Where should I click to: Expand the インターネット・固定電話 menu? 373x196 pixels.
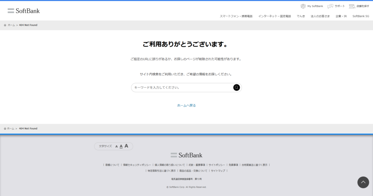coord(274,16)
